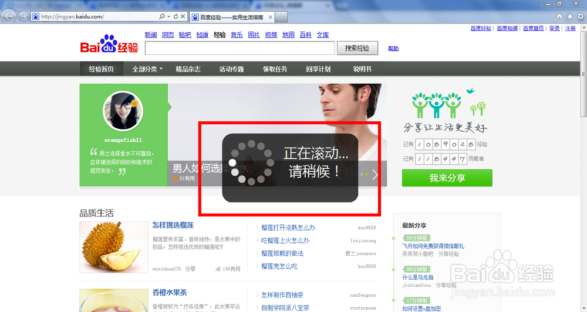The width and height of the screenshot is (587, 312).
Task: Click 分享 next to wuxinhua578
Action: (x=190, y=269)
